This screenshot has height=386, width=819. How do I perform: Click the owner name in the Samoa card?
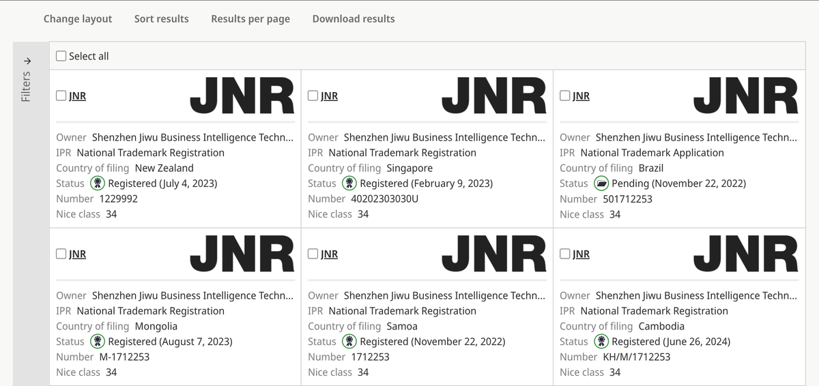[x=444, y=295]
